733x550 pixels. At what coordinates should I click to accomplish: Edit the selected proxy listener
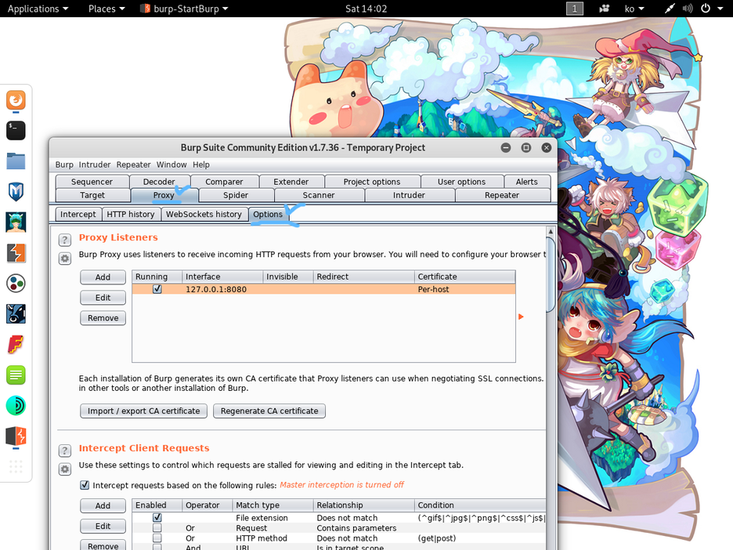[103, 298]
